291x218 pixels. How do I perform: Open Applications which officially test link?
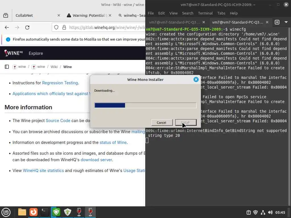[51, 94]
